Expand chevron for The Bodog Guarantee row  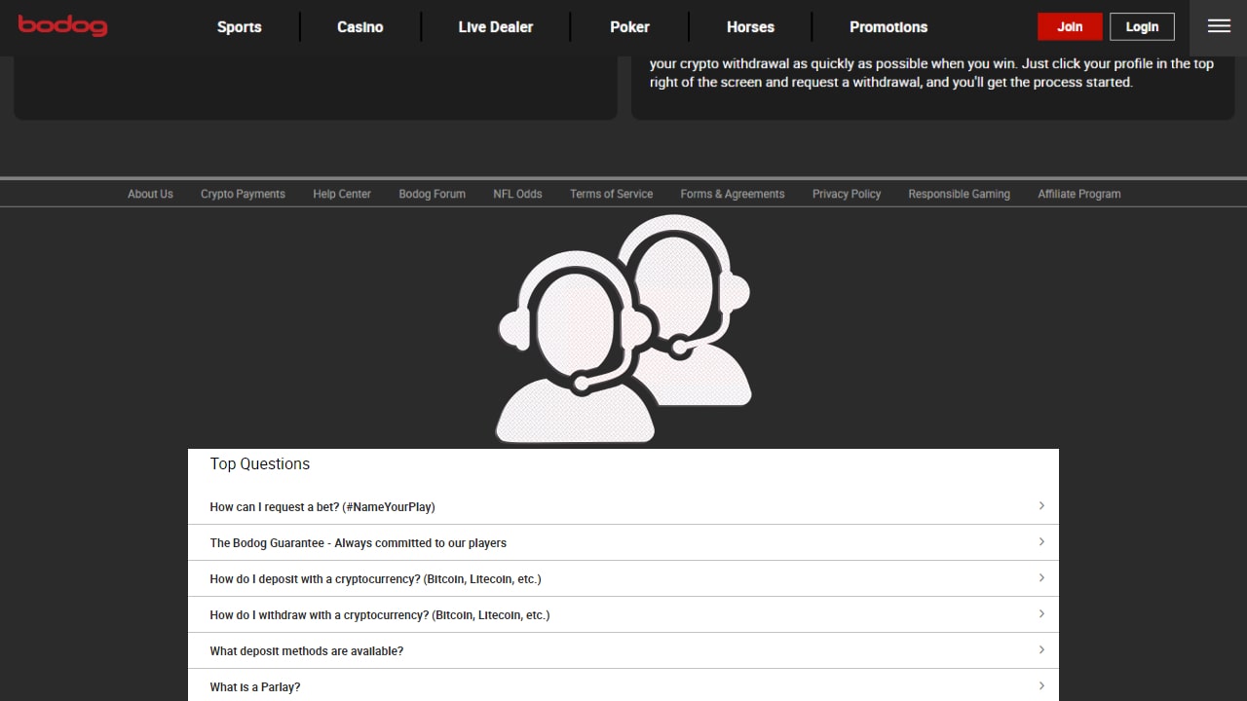click(1041, 542)
